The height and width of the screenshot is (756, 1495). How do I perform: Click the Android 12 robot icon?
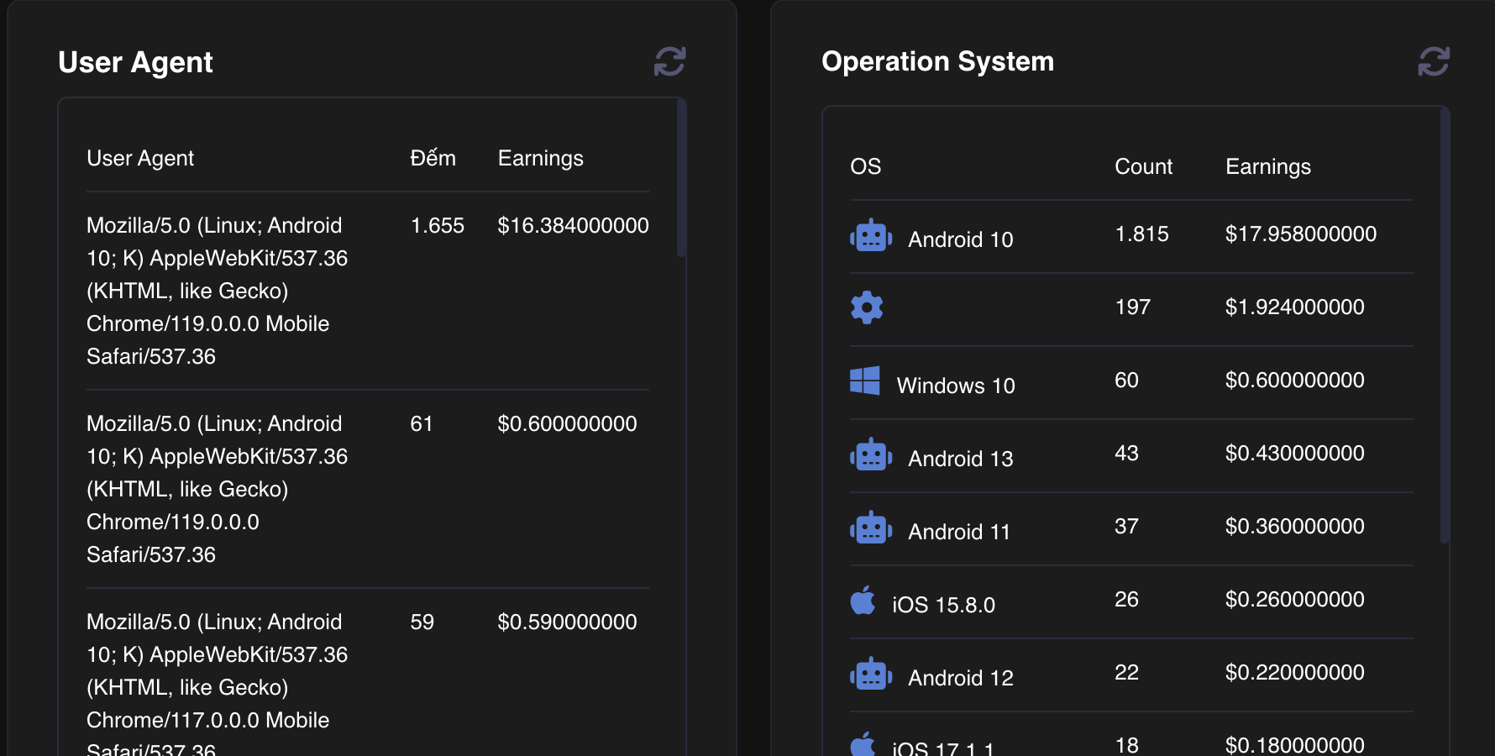pyautogui.click(x=870, y=675)
